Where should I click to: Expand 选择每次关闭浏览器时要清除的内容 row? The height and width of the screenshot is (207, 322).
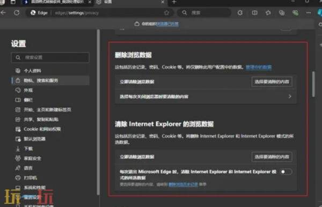(x=206, y=97)
